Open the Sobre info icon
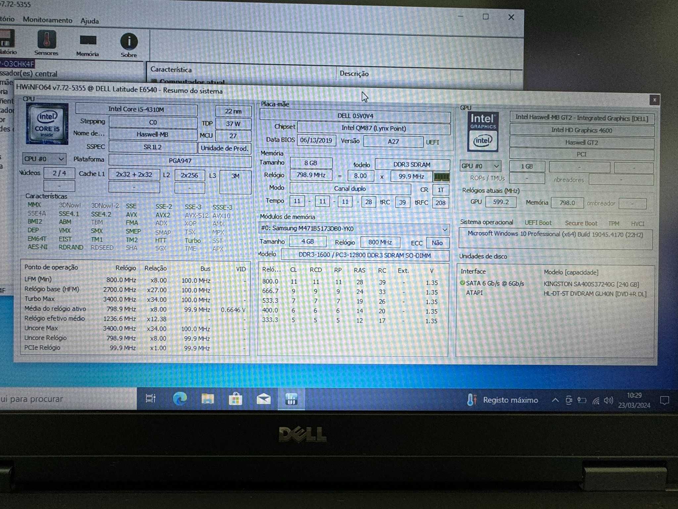This screenshot has width=678, height=509. [129, 45]
